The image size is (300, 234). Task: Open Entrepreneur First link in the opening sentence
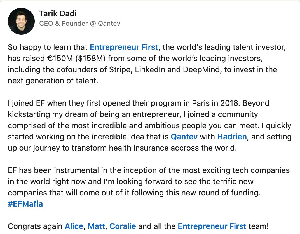click(124, 47)
